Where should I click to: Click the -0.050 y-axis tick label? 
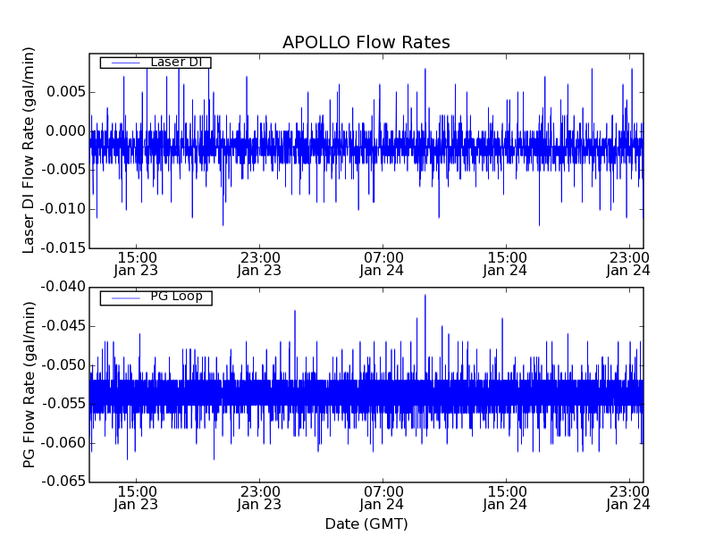(x=63, y=365)
